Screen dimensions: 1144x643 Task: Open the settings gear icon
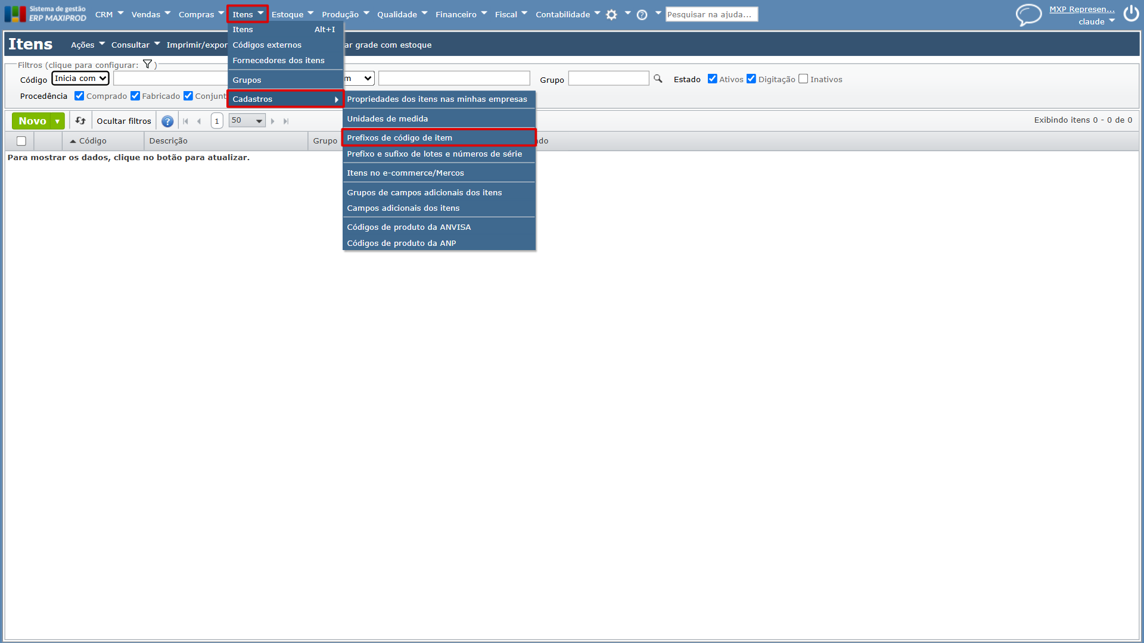coord(611,15)
